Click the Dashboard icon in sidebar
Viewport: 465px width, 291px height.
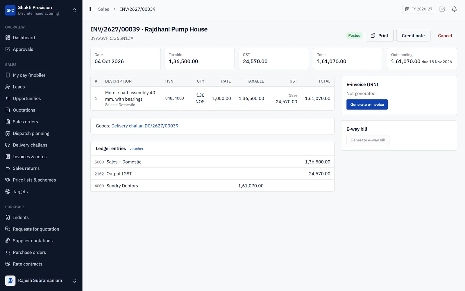8,38
